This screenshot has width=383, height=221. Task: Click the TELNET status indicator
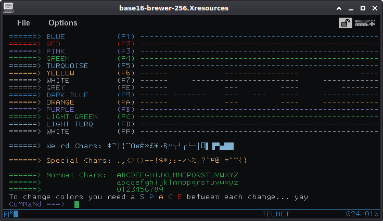[275, 214]
